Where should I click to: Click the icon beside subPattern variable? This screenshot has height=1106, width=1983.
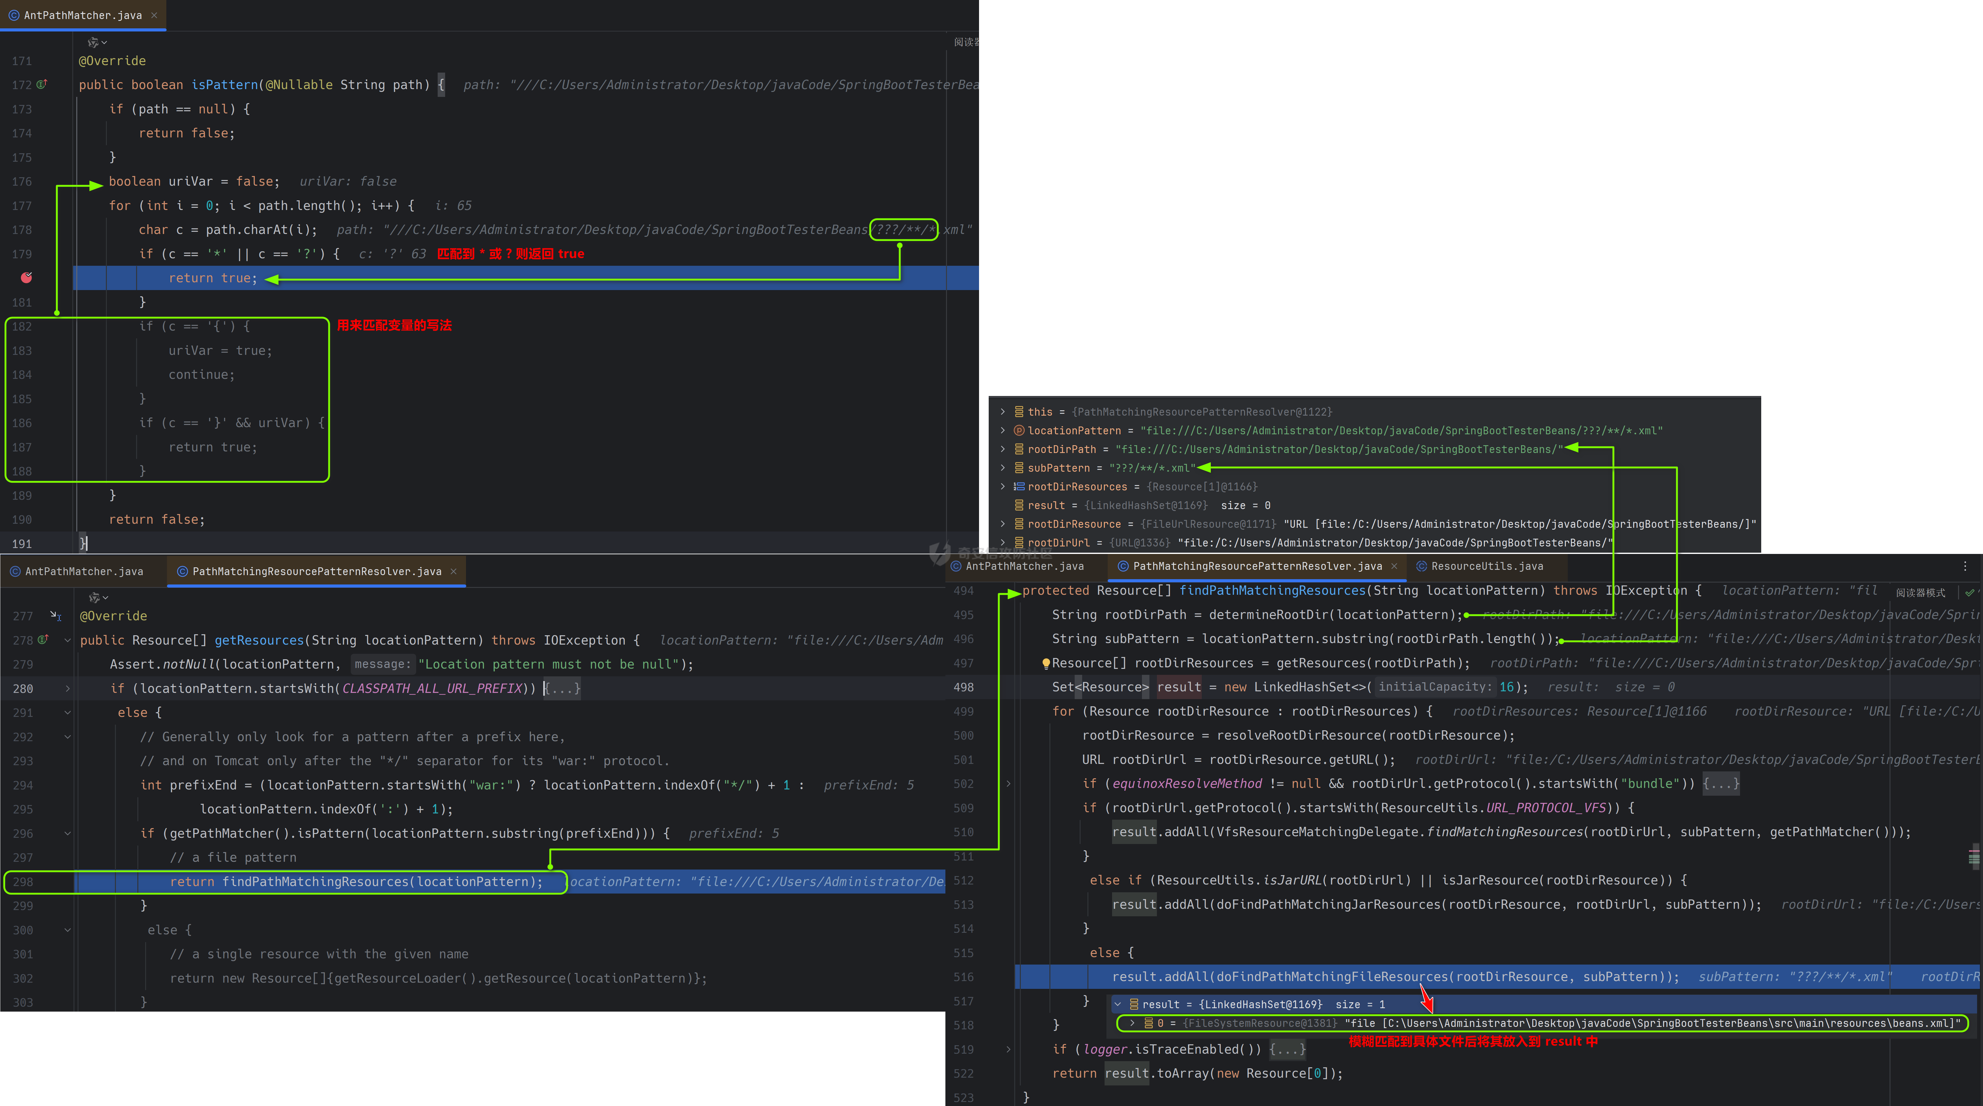pos(1019,468)
